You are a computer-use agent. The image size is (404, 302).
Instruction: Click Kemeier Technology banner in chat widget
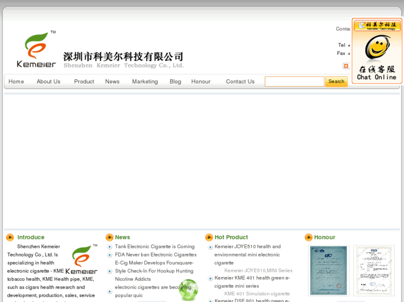click(377, 25)
